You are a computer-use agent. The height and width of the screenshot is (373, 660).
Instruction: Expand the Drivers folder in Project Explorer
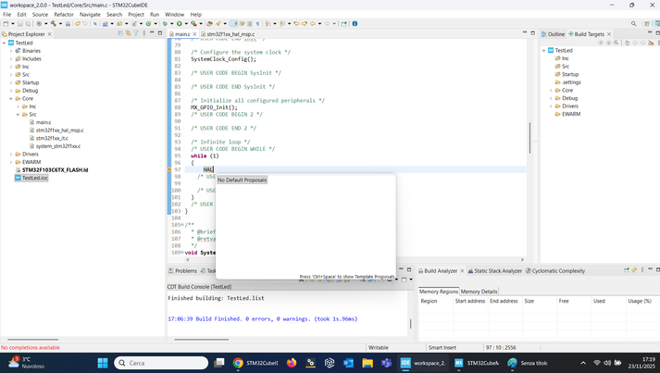point(11,154)
